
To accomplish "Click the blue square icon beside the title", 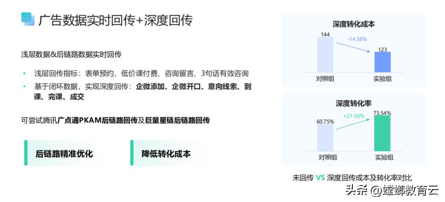I will tap(28, 19).
